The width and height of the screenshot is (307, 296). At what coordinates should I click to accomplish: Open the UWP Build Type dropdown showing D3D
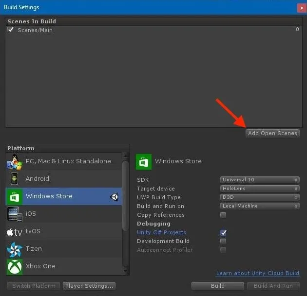point(260,197)
